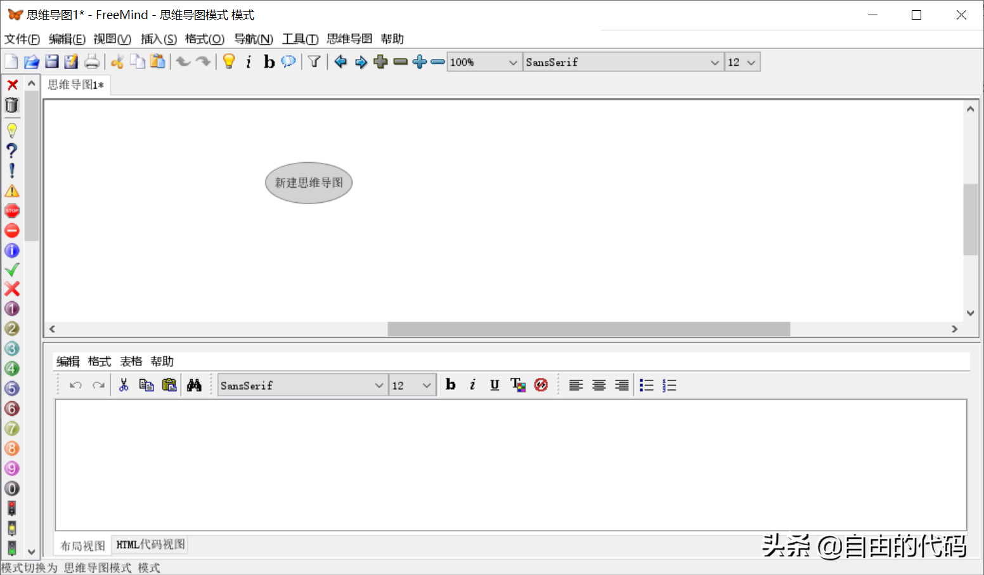The image size is (984, 575).
Task: Add new child node with lightbulb icon
Action: (229, 61)
